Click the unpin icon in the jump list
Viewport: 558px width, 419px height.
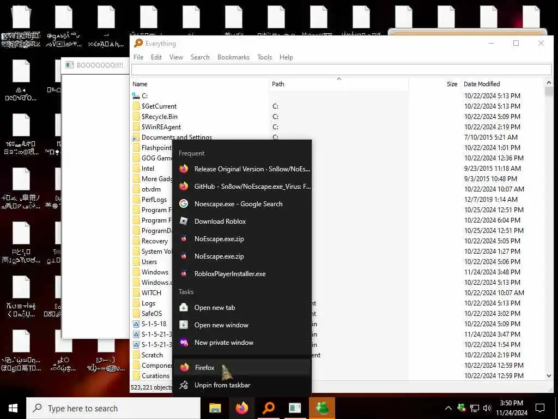(x=184, y=385)
